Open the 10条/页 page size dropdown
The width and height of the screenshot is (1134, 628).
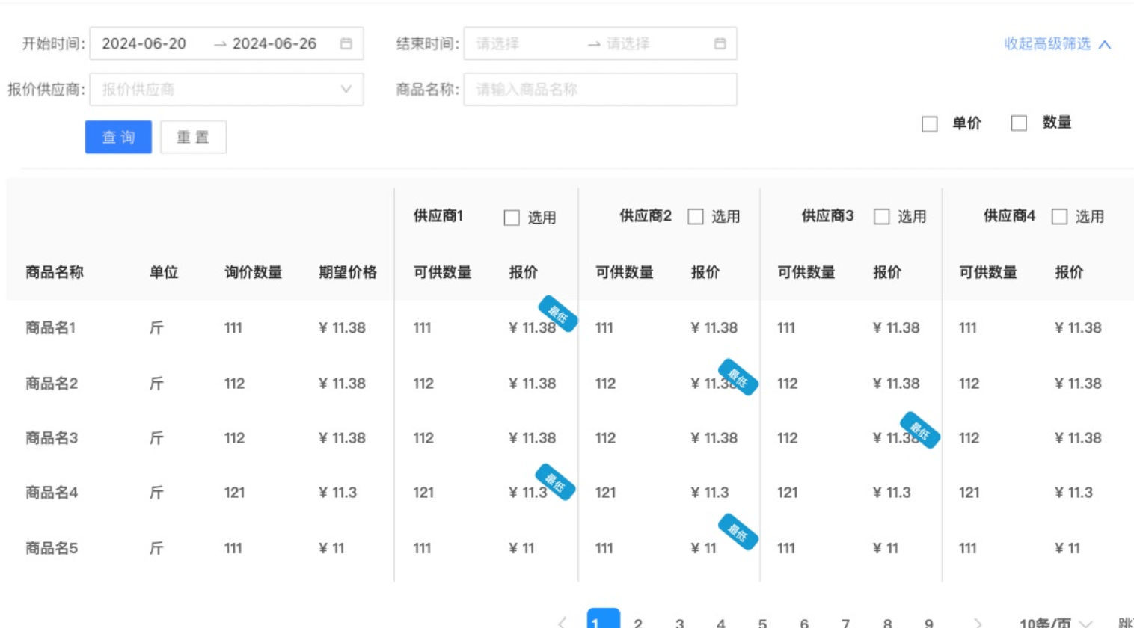tap(1055, 622)
